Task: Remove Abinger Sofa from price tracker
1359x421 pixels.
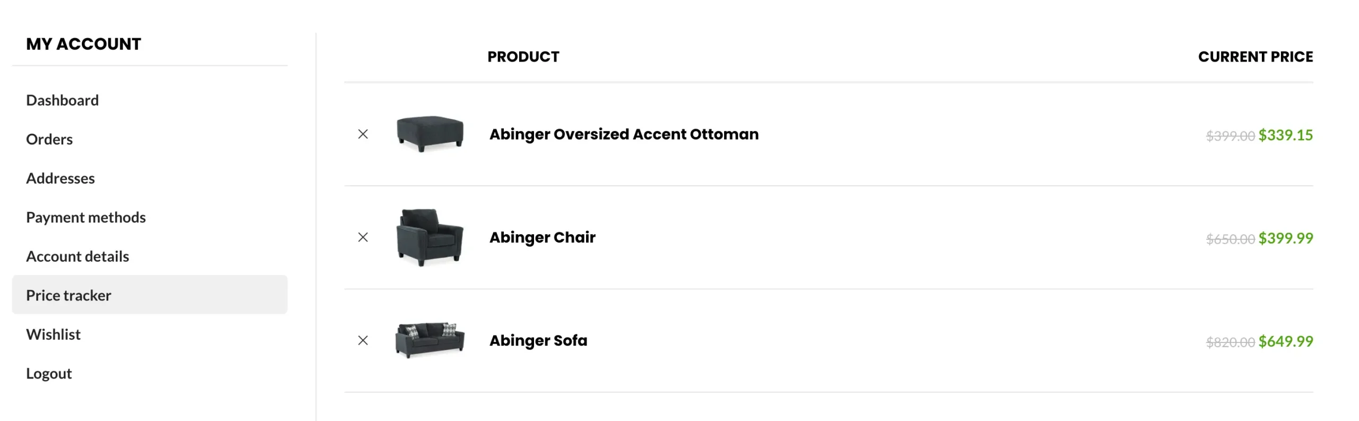Action: pyautogui.click(x=363, y=340)
